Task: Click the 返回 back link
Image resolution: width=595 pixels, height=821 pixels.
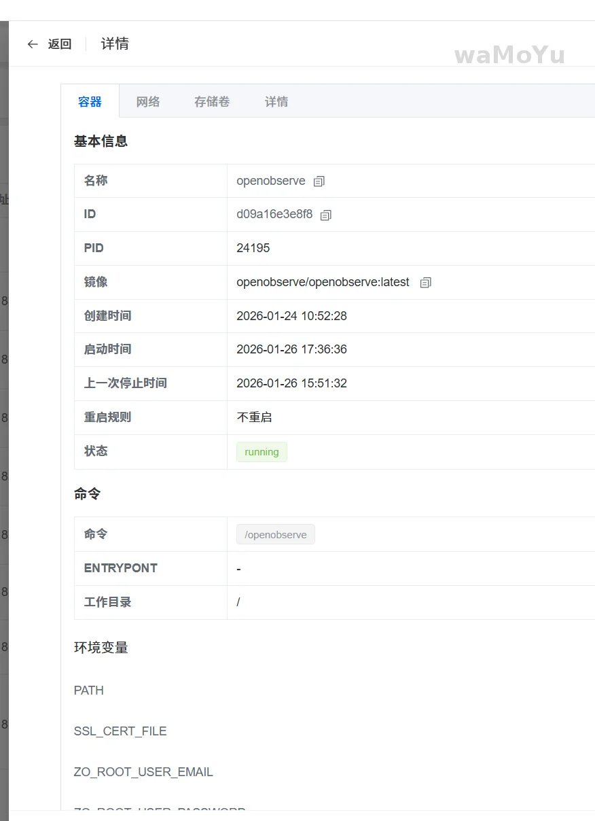Action: (x=59, y=44)
